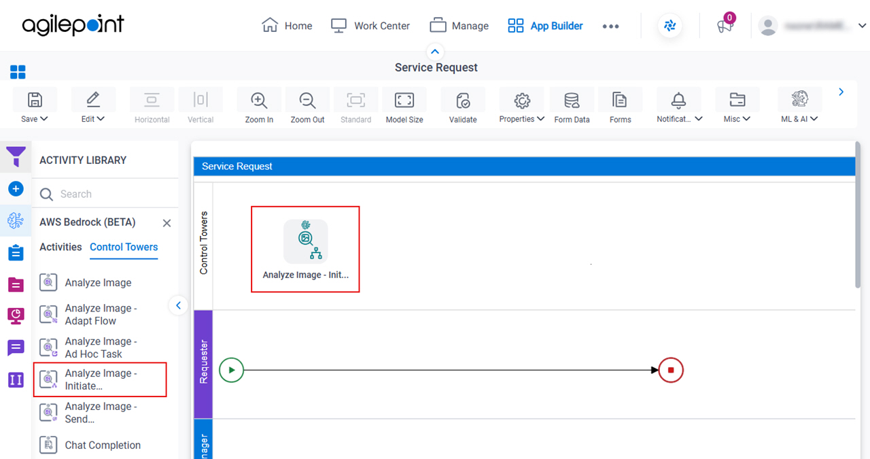Switch to the Control Towers tab

point(124,247)
